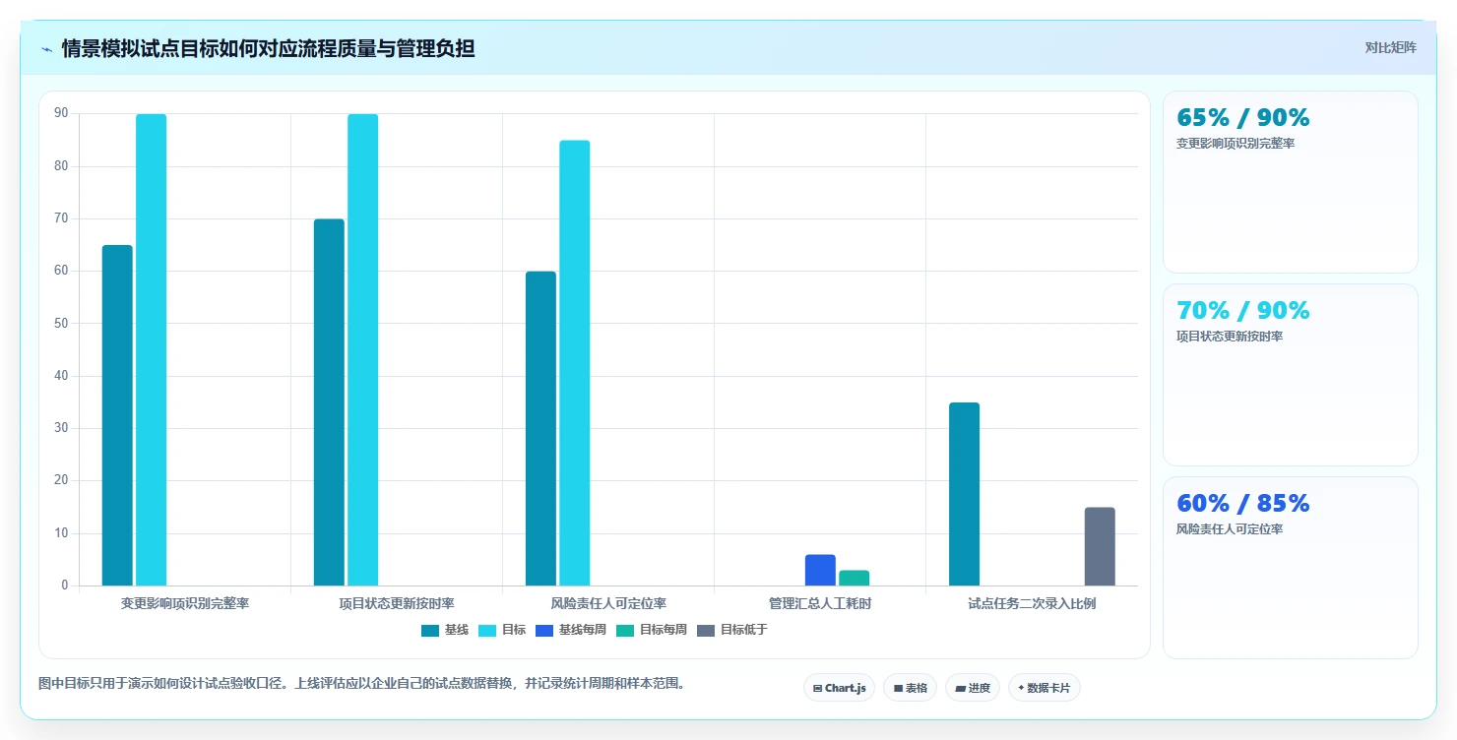Image resolution: width=1457 pixels, height=740 pixels.
Task: Click the 目标 bar of 项目状态更新按时率
Action: point(362,350)
